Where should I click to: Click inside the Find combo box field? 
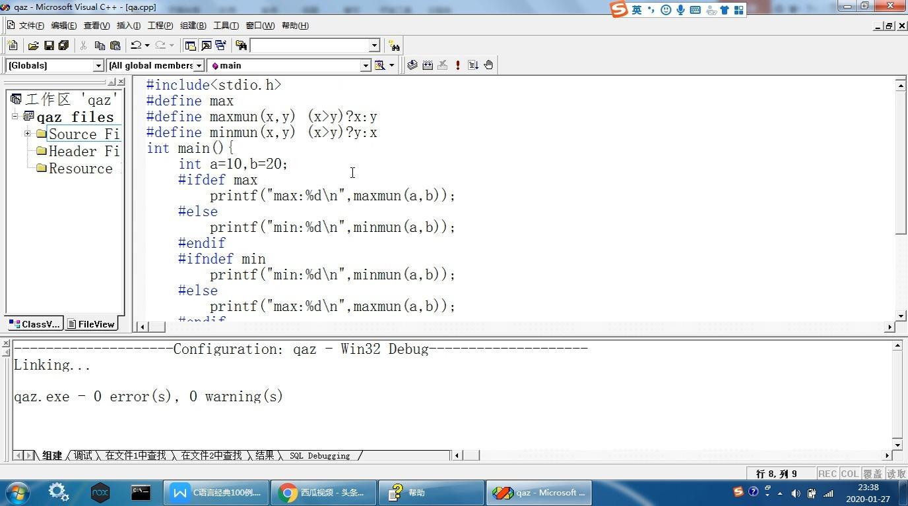309,45
